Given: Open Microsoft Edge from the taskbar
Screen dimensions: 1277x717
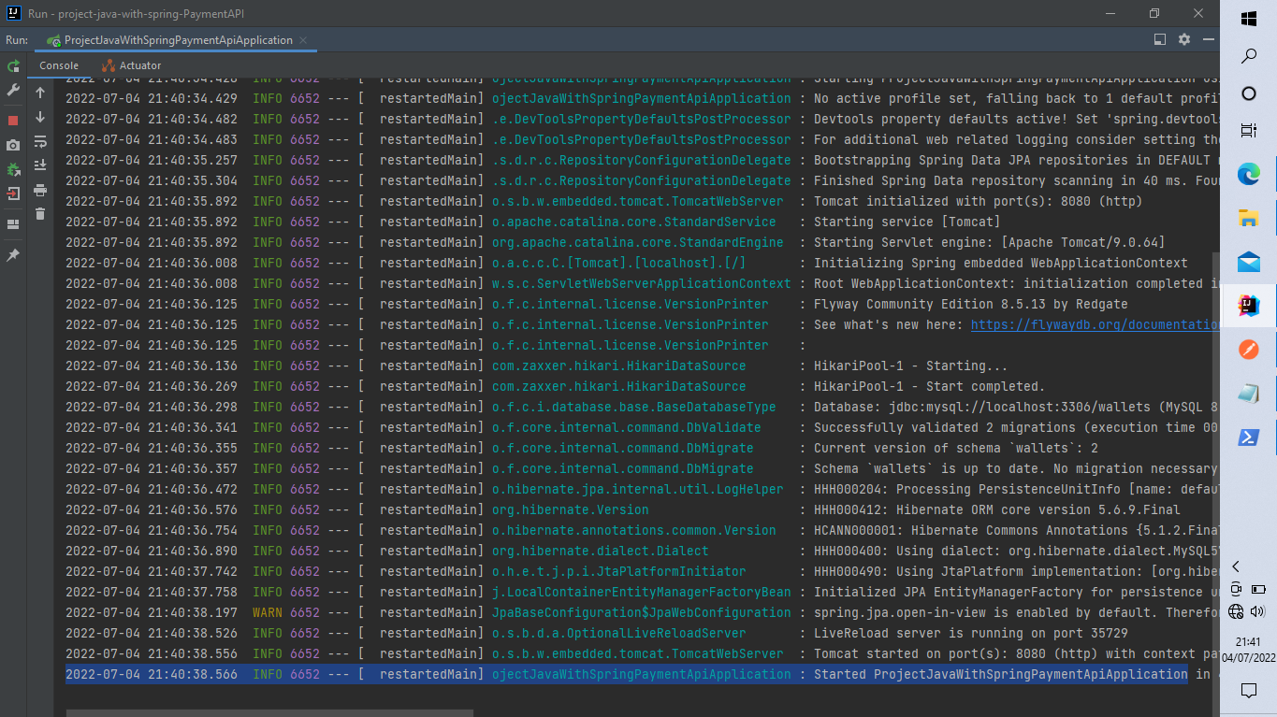Looking at the screenshot, I should [x=1249, y=173].
